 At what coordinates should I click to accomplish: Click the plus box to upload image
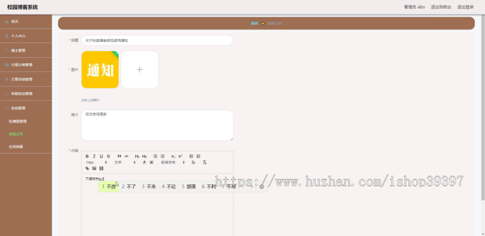[x=140, y=70]
